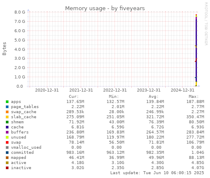Select the committed legend label
The height and width of the screenshot is (178, 210).
pos(22,153)
